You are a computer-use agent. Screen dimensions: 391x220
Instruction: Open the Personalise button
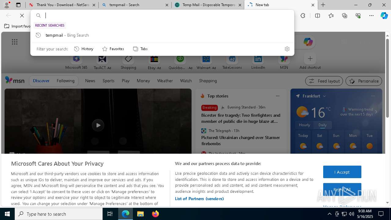pos(364,81)
